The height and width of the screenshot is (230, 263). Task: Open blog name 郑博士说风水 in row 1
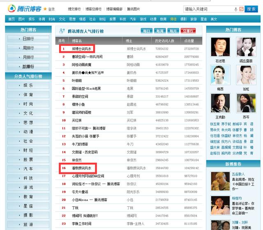point(81,49)
